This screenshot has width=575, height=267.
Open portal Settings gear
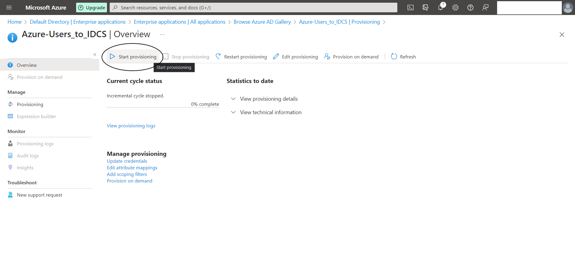[x=455, y=7]
